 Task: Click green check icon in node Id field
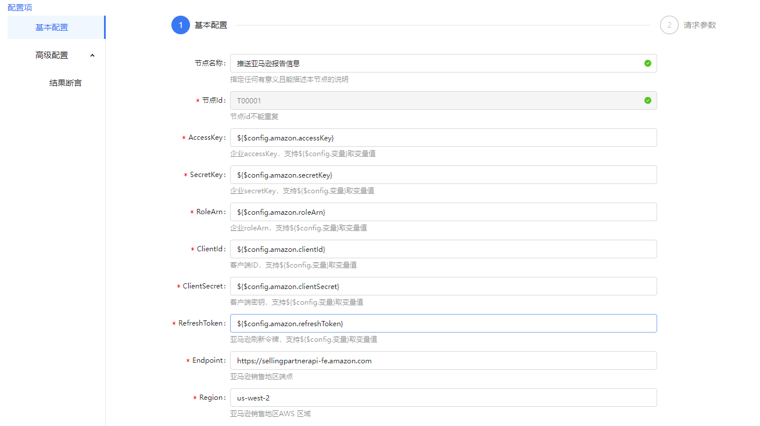pos(648,100)
